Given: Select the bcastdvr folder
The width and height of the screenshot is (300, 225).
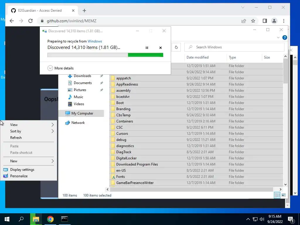Looking at the screenshot, I should click(123, 97).
